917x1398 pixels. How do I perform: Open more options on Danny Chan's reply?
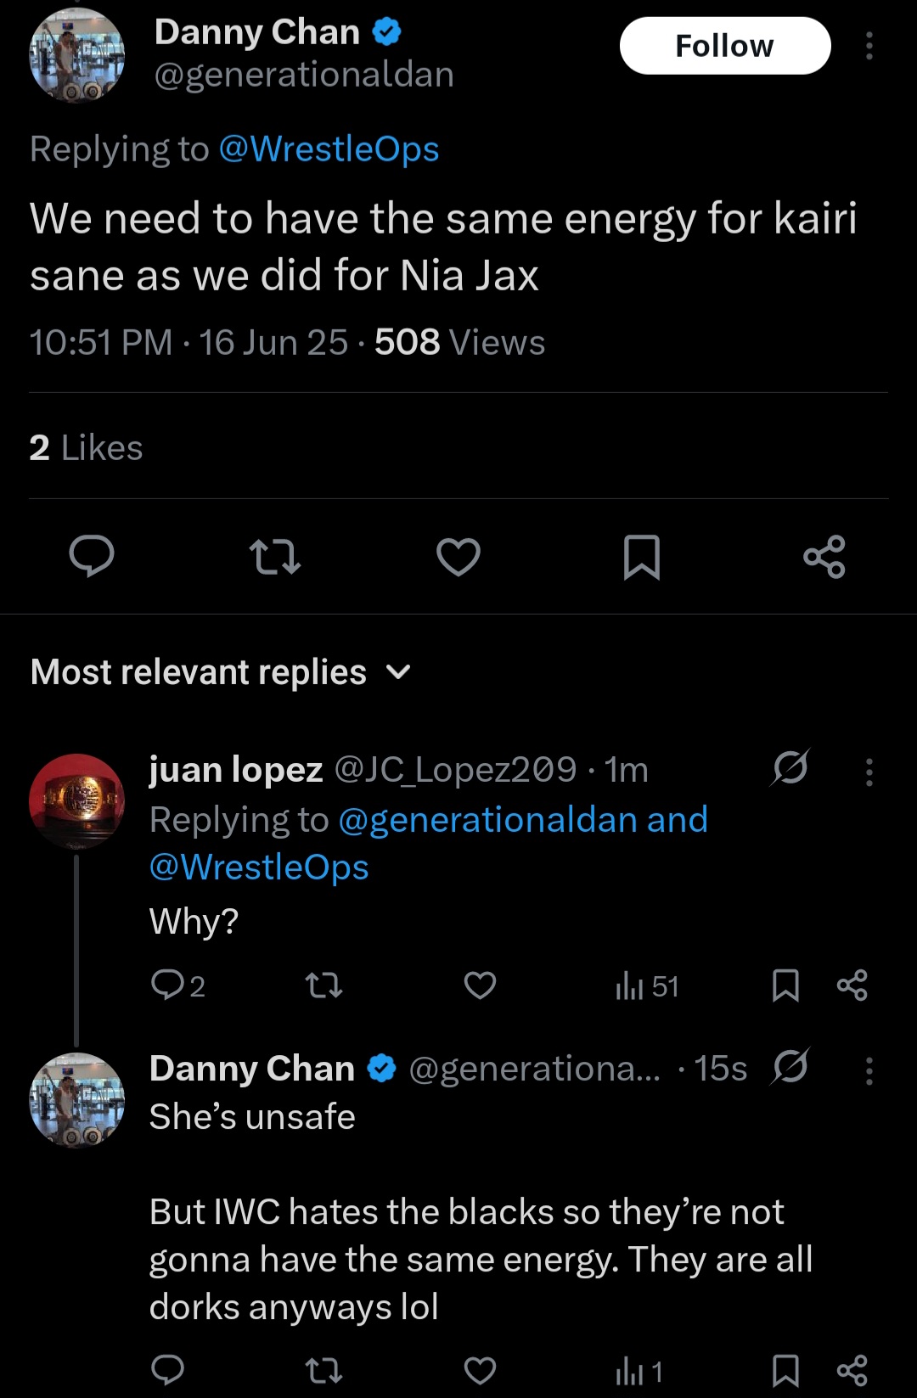(x=869, y=1071)
